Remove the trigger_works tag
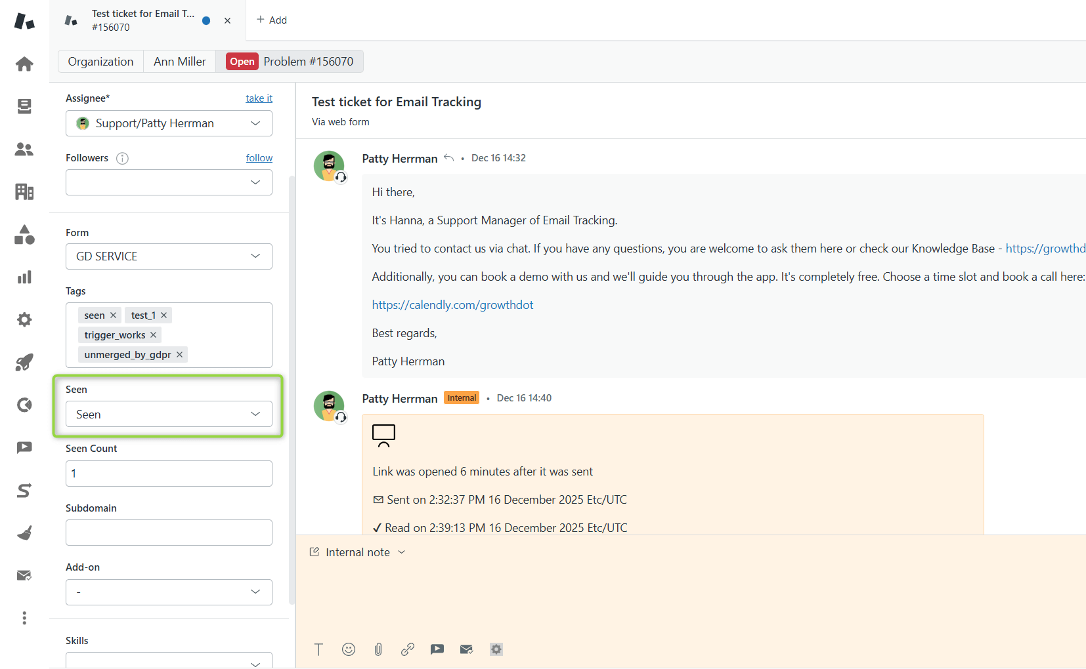Image resolution: width=1086 pixels, height=669 pixels. [154, 335]
